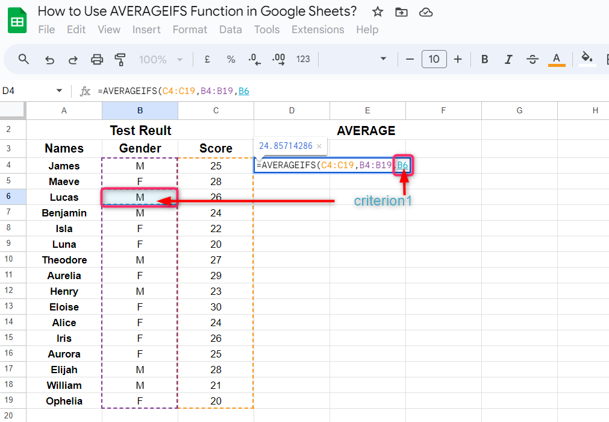This screenshot has height=422, width=609.
Task: Open the 123 more formats menu
Action: 303,59
